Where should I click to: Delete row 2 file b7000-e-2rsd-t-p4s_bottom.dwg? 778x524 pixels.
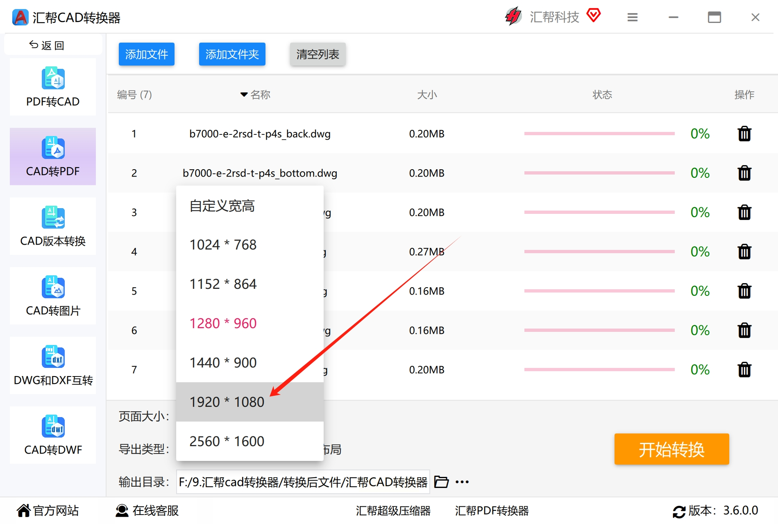coord(744,173)
